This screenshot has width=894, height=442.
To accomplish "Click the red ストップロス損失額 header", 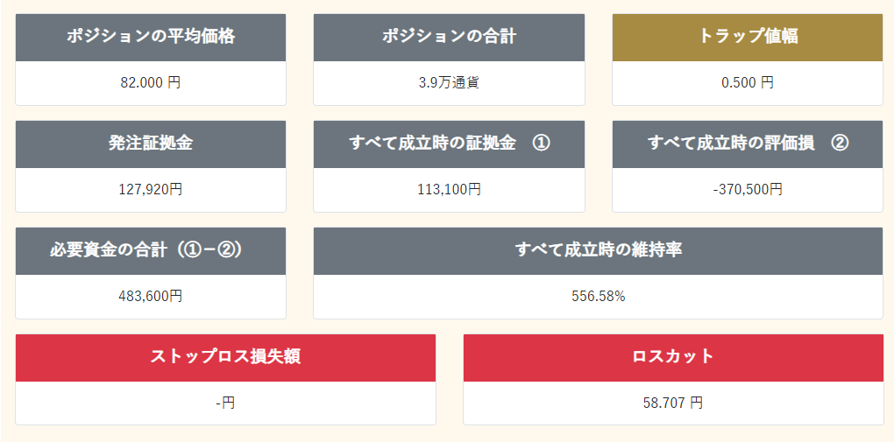I will tap(225, 357).
